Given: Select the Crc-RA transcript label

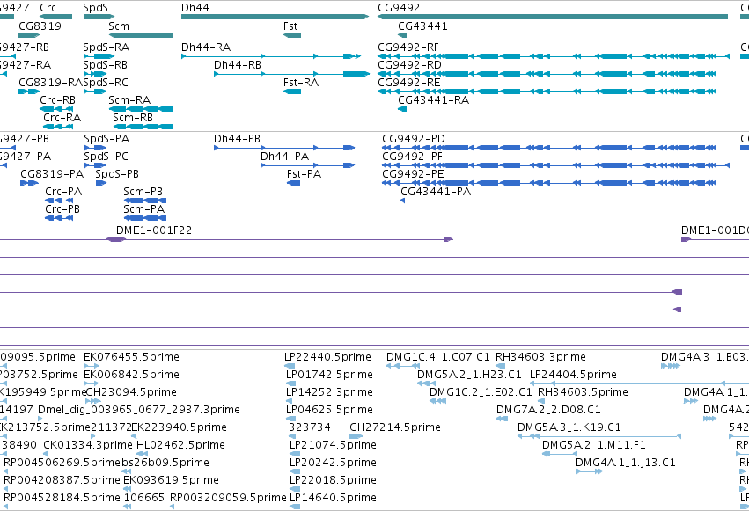Looking at the screenshot, I should click(x=62, y=118).
